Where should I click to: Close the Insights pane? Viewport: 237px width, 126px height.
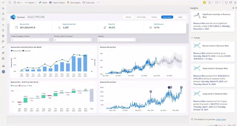pyautogui.click(x=236, y=8)
